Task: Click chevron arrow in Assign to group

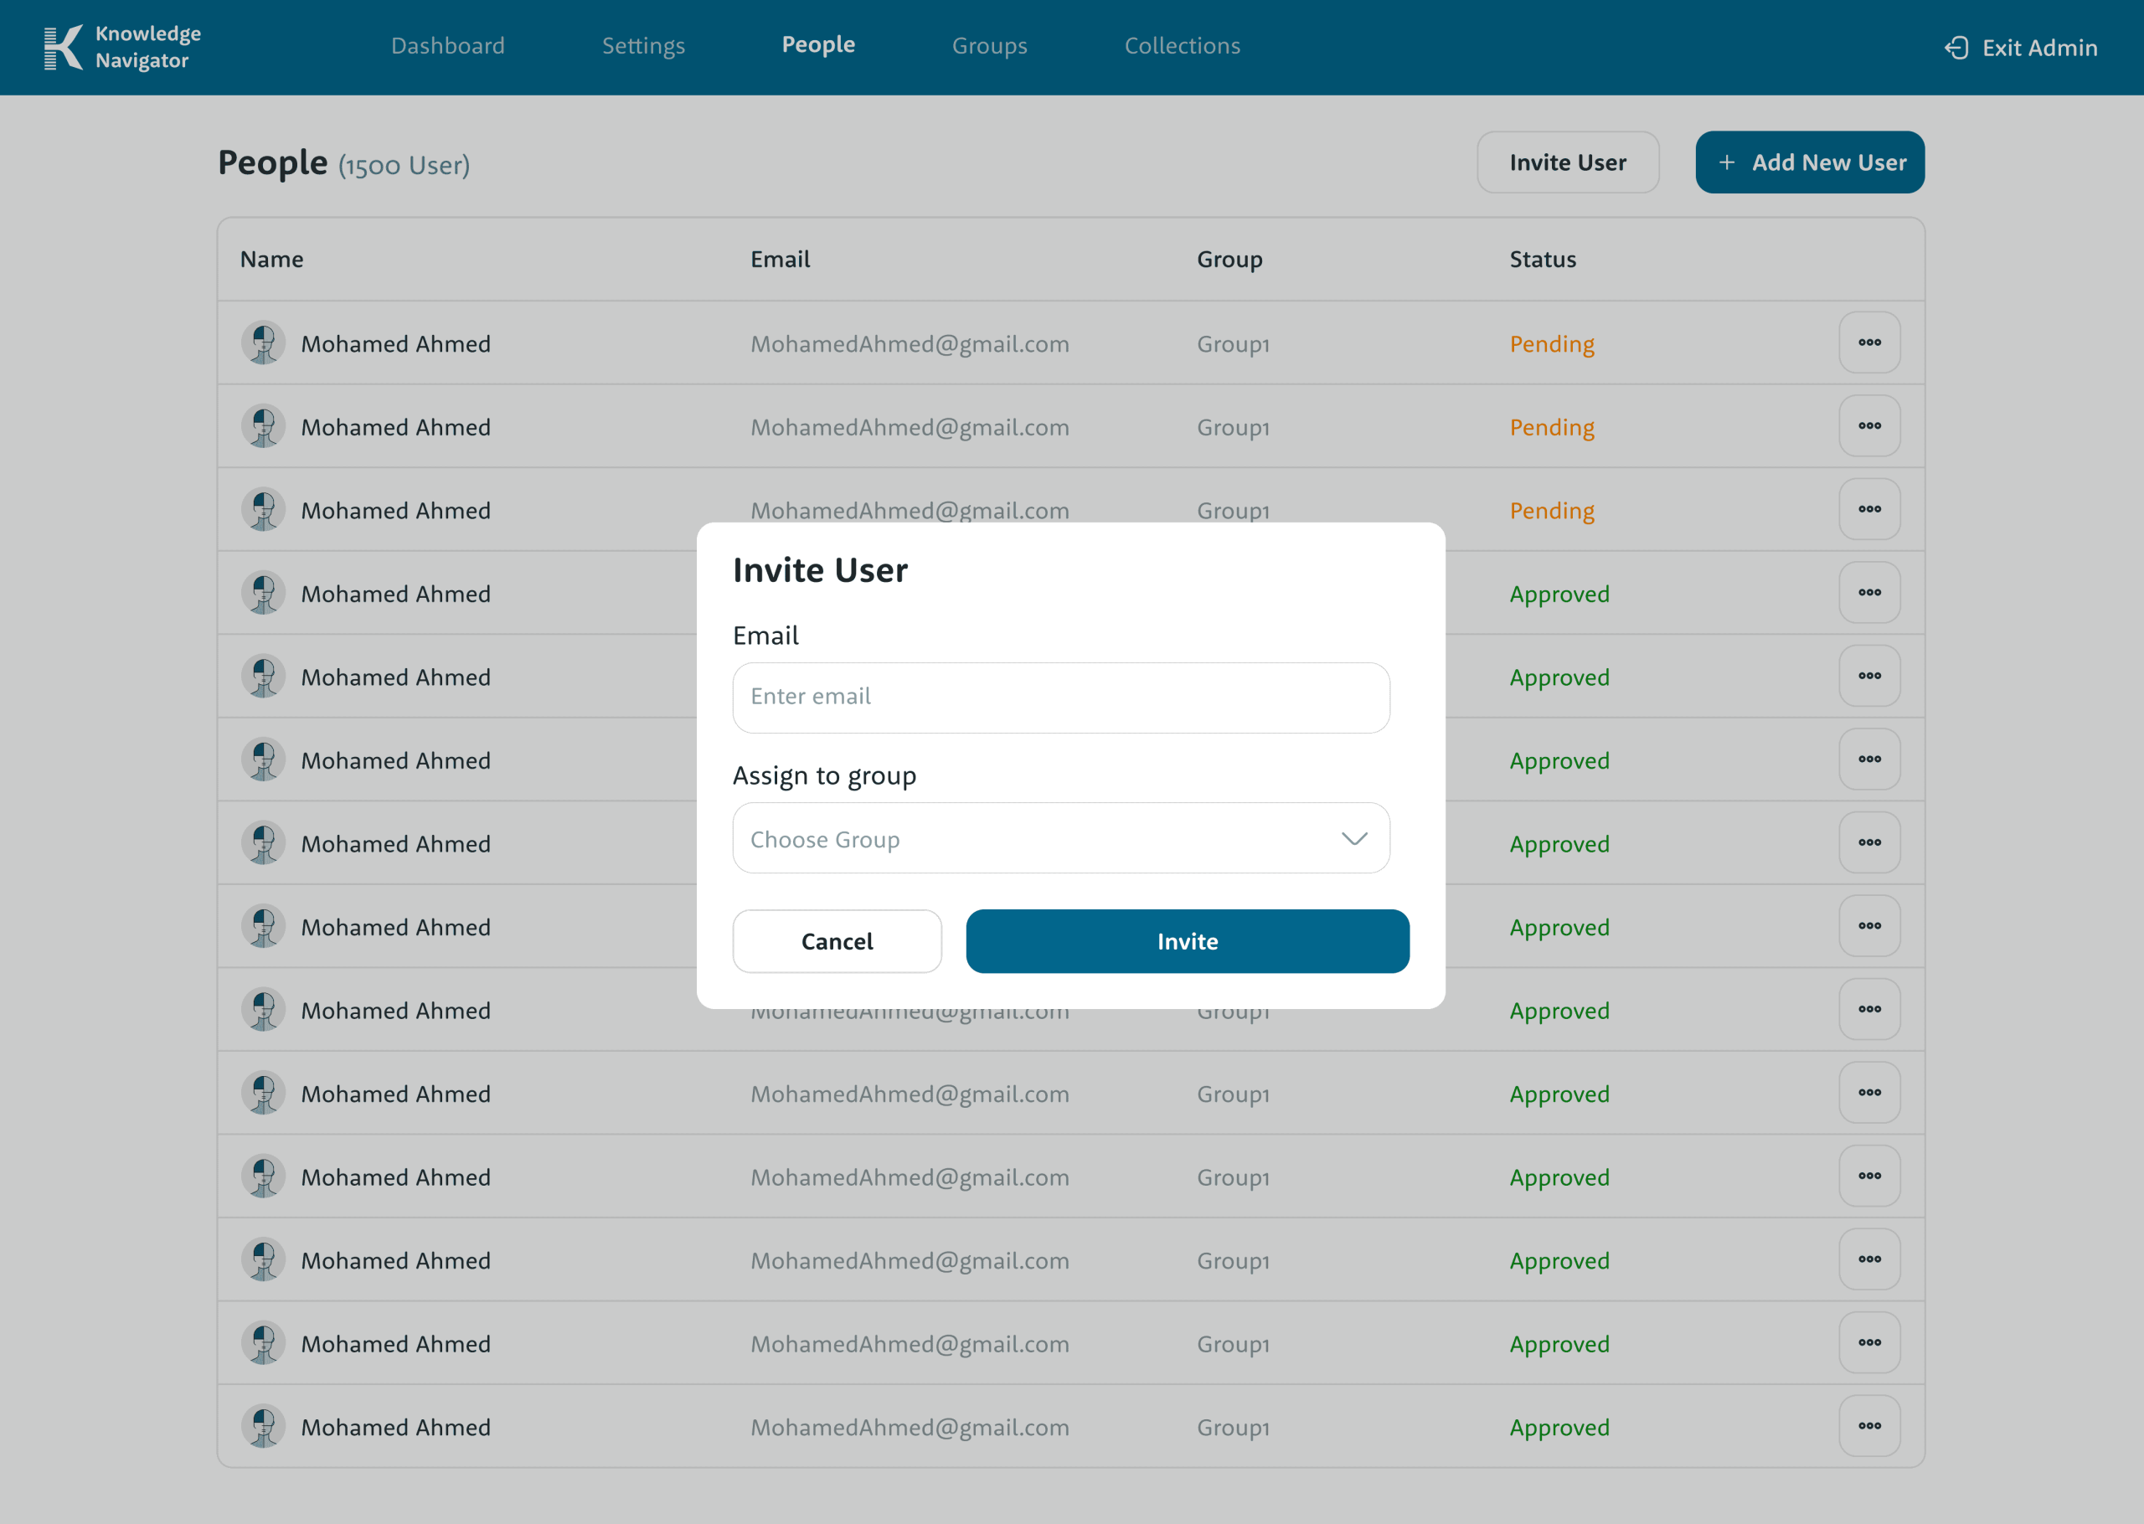Action: [x=1354, y=839]
